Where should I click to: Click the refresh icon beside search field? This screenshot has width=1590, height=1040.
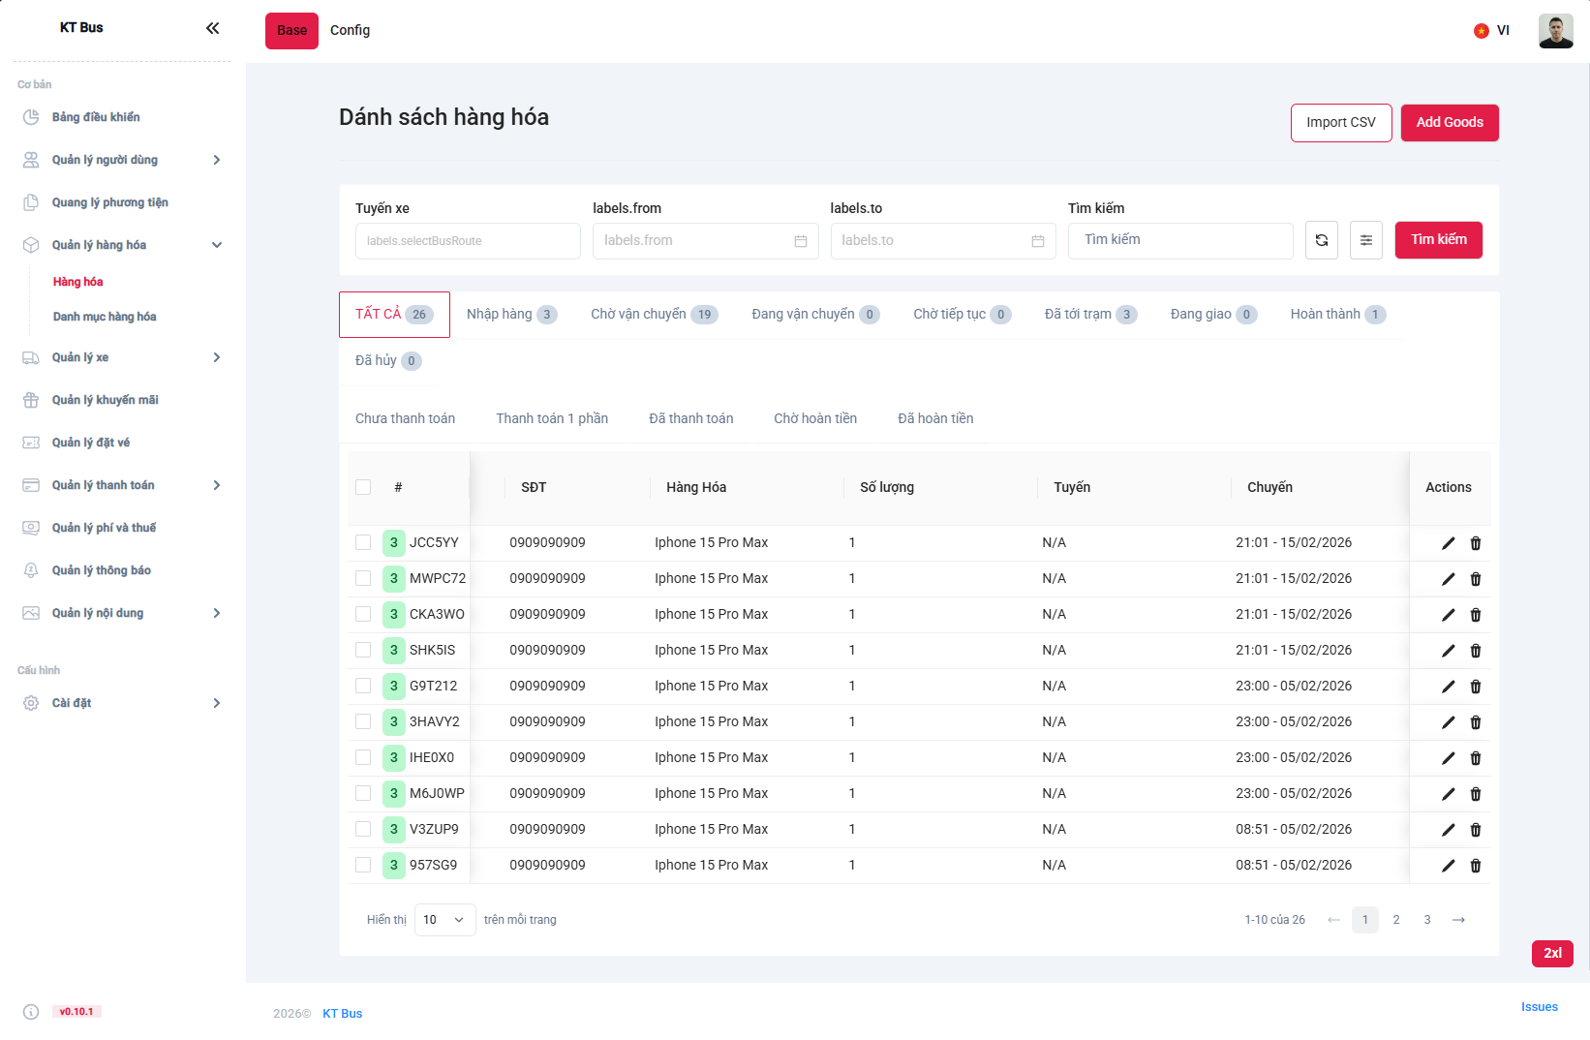point(1321,240)
